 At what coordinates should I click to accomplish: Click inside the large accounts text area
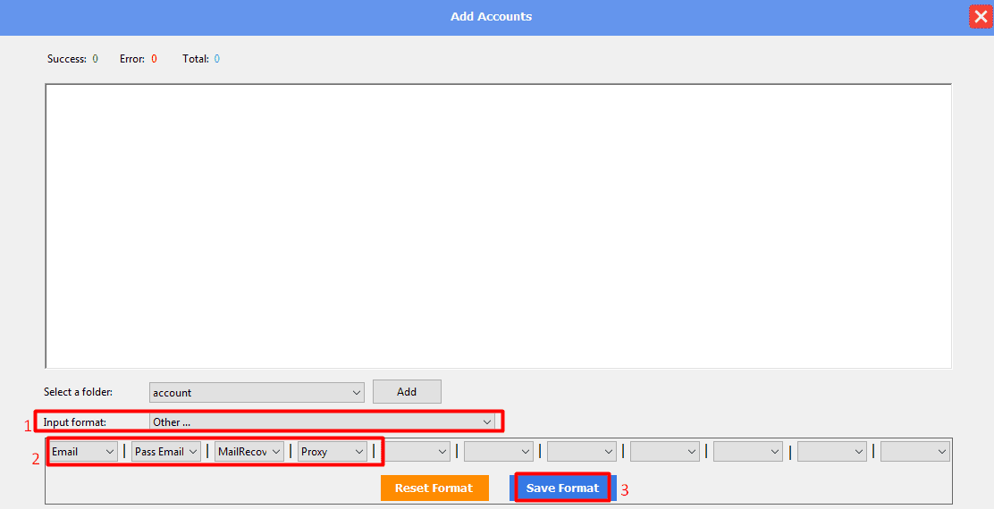498,225
